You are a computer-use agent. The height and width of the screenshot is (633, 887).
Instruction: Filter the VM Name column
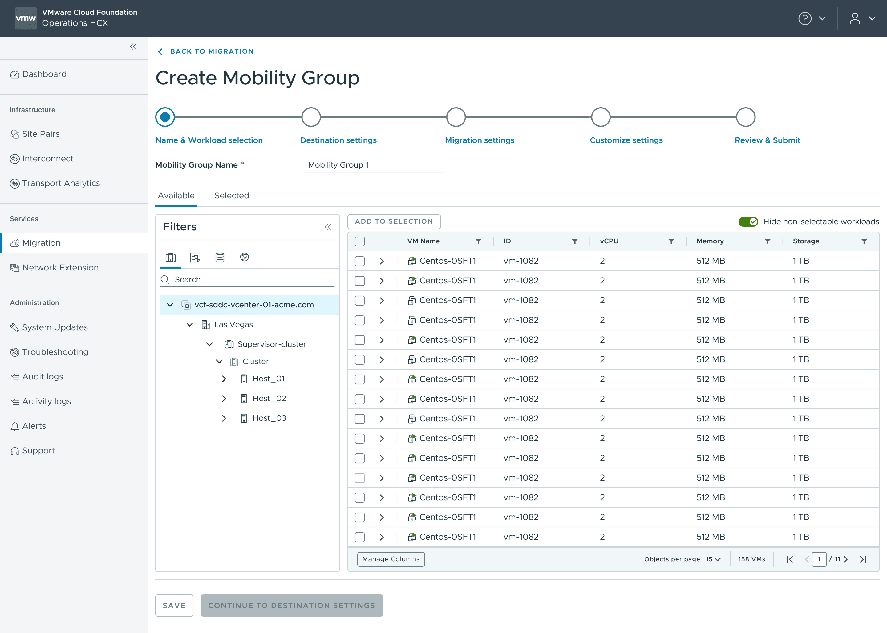tap(478, 241)
